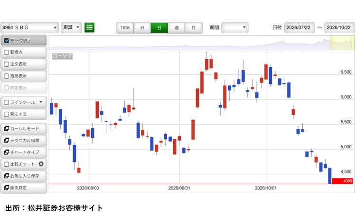This screenshot has height=215, width=356.
Task: Click the red 4305 current price tag
Action: coord(342,181)
